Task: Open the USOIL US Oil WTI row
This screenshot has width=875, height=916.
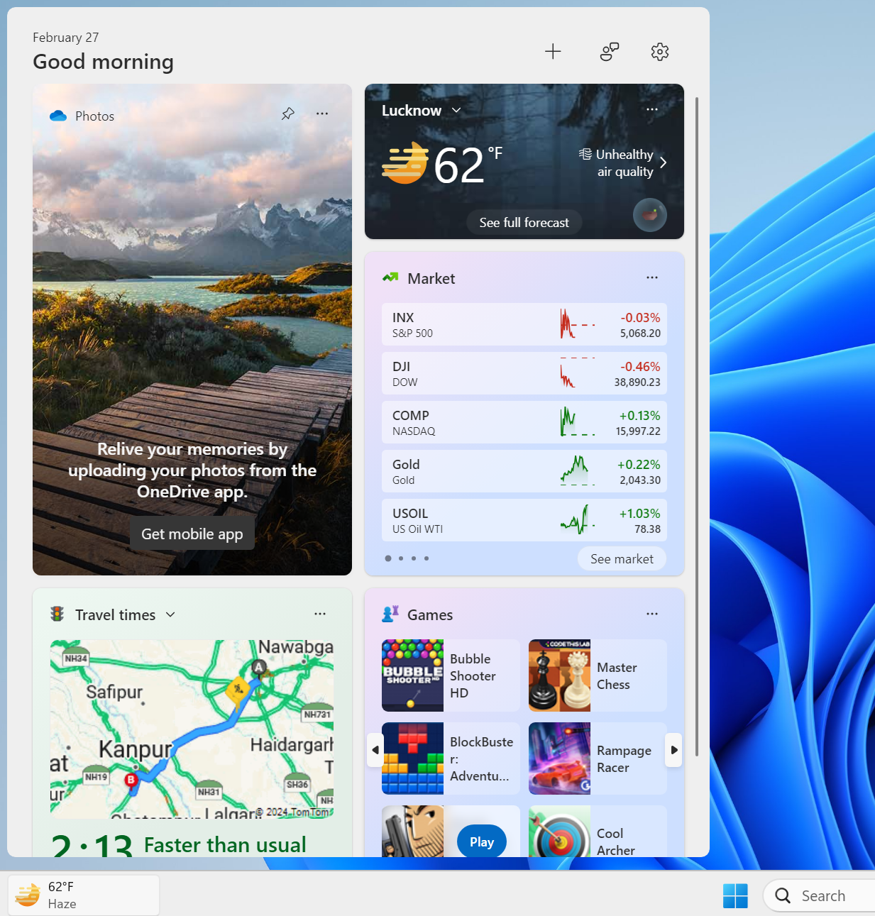Action: 524,520
